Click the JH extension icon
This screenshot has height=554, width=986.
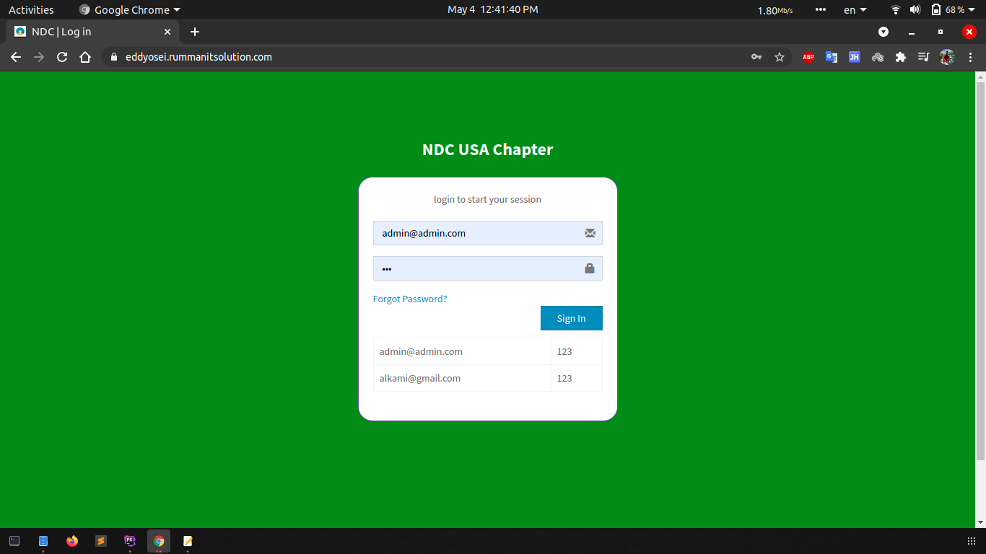pos(855,57)
